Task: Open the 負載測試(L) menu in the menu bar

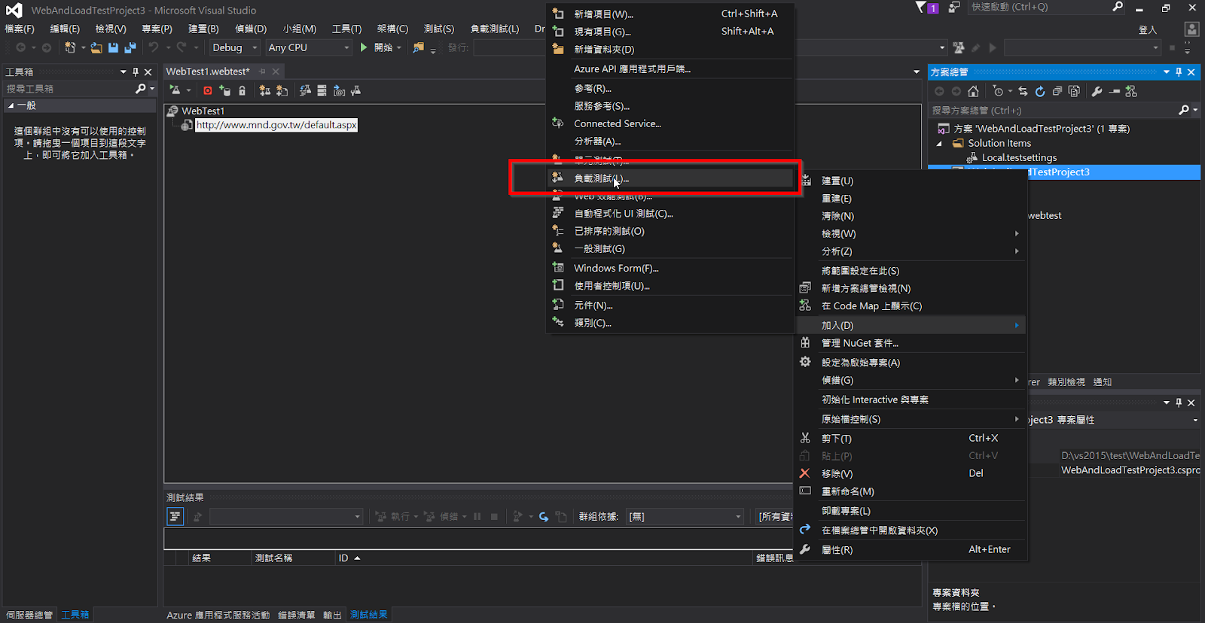Action: [x=495, y=29]
